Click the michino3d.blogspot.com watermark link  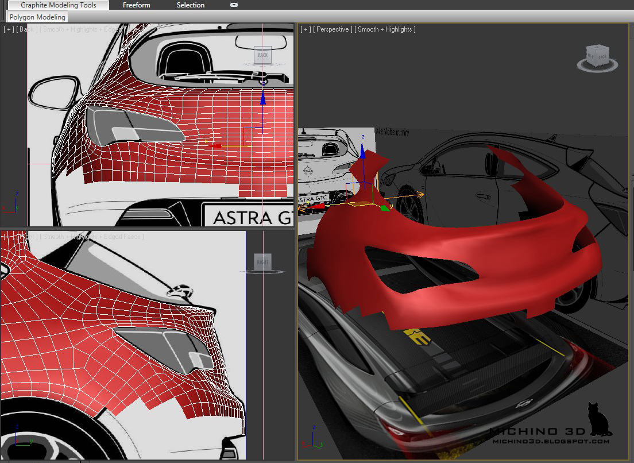551,441
